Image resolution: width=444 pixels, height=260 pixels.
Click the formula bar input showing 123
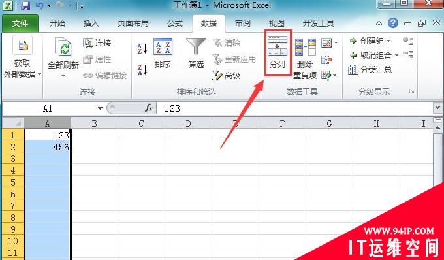point(294,108)
